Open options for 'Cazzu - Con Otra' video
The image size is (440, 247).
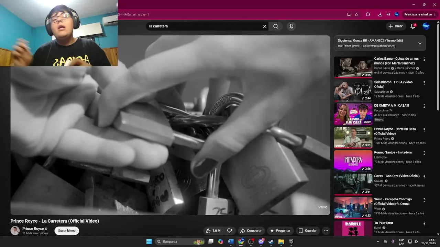(424, 177)
